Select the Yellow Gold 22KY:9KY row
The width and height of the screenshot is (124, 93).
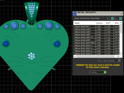[x=97, y=43]
